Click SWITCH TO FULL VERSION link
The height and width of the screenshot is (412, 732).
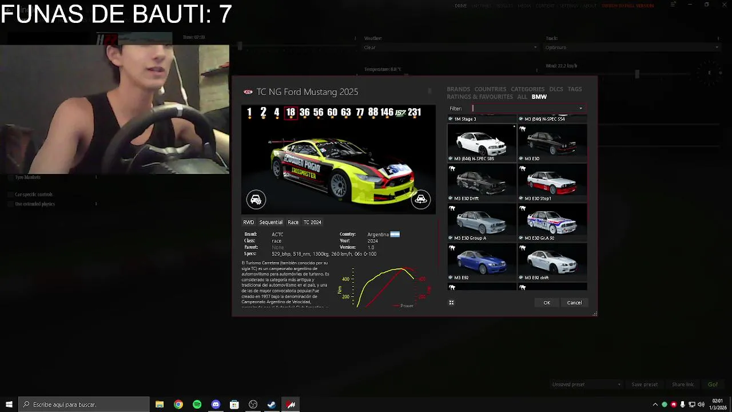pyautogui.click(x=627, y=6)
